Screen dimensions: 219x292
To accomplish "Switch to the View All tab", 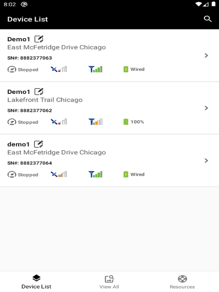I will [x=109, y=282].
